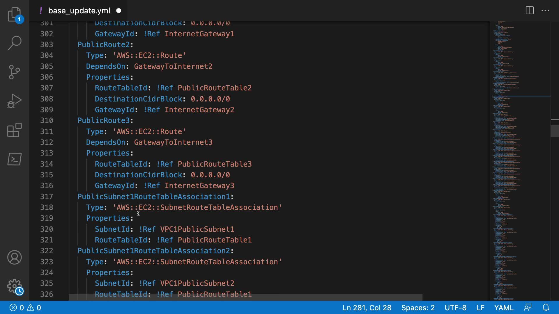559x314 pixels.
Task: Open the Search view in activity bar
Action: [x=14, y=43]
